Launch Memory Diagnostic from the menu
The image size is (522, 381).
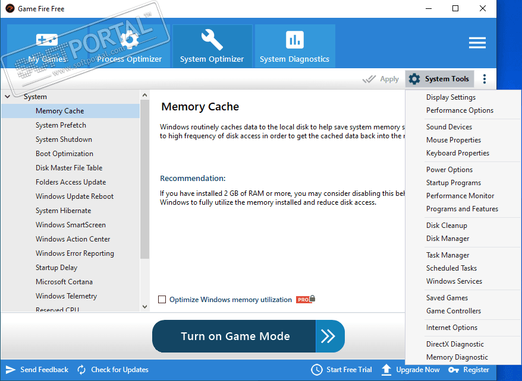coord(457,357)
